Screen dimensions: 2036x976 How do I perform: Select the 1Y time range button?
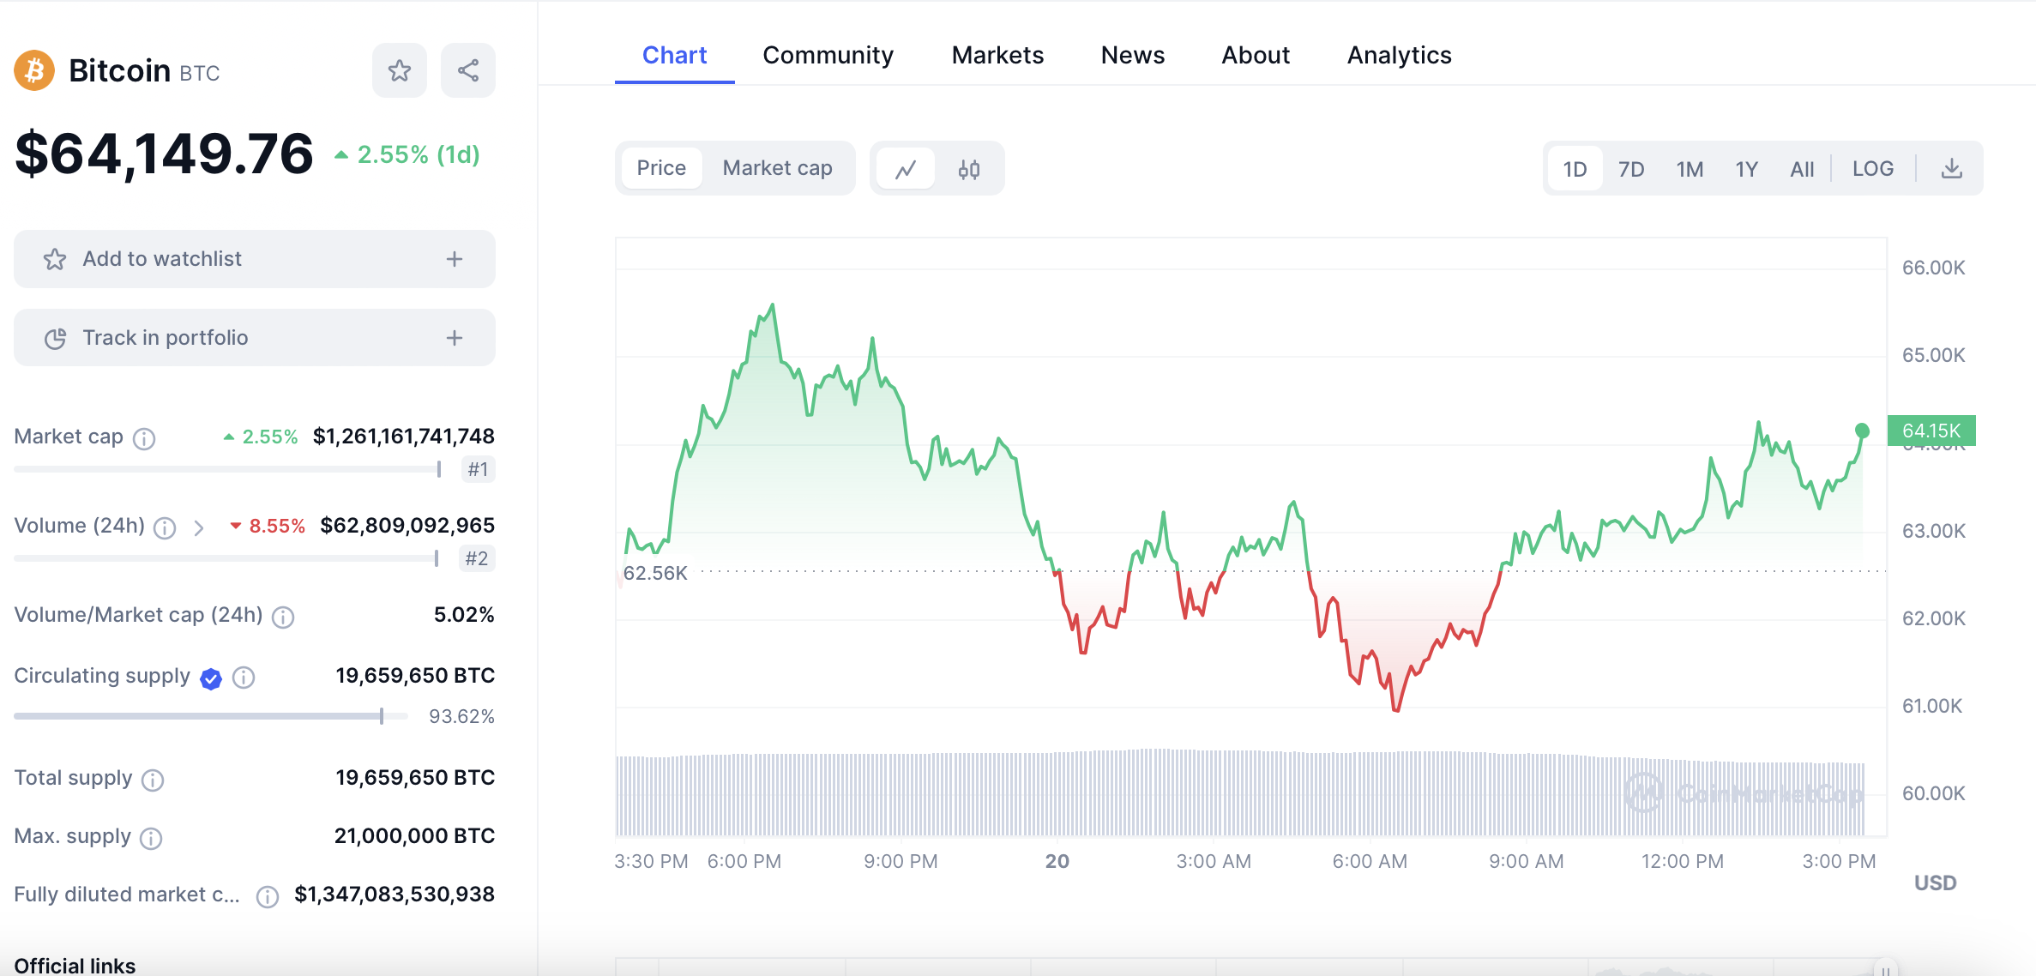(1746, 169)
